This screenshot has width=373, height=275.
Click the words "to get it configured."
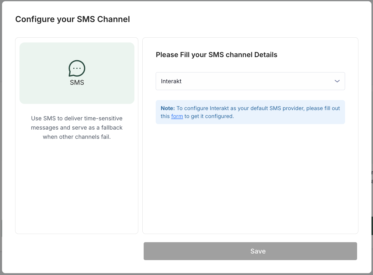click(209, 116)
